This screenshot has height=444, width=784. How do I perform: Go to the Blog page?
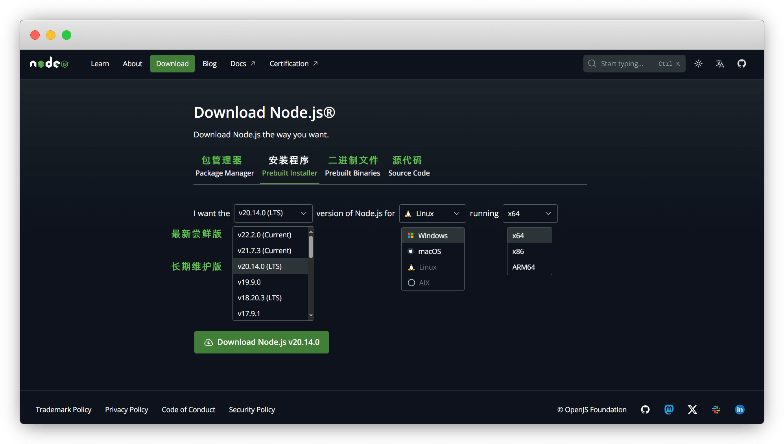[210, 63]
